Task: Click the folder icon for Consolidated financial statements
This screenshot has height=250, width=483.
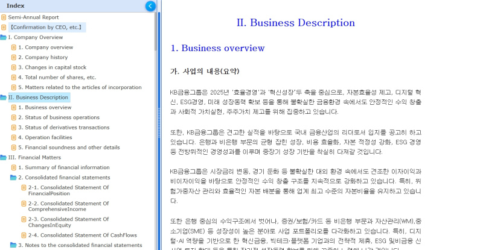Action: [13, 178]
